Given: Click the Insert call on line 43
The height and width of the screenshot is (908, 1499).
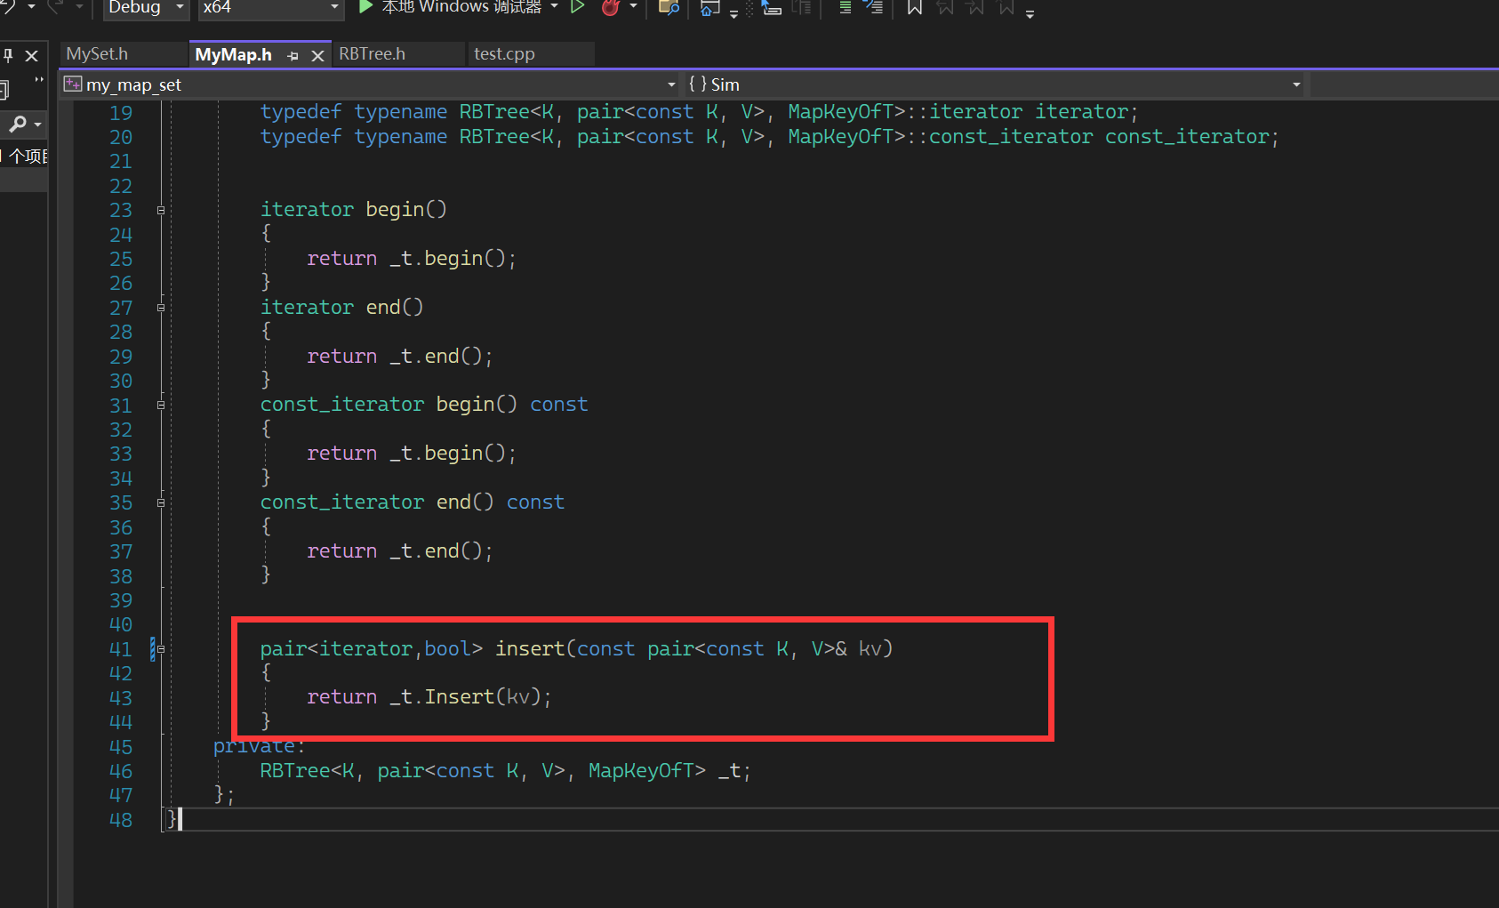Looking at the screenshot, I should (x=459, y=696).
